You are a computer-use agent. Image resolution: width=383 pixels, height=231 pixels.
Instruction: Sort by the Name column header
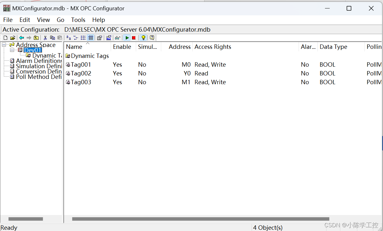[88, 47]
